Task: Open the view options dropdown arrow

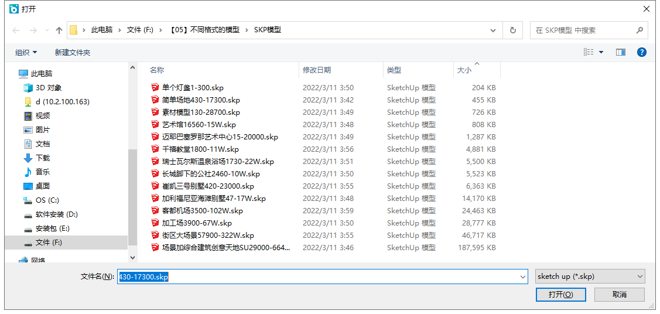Action: point(601,52)
